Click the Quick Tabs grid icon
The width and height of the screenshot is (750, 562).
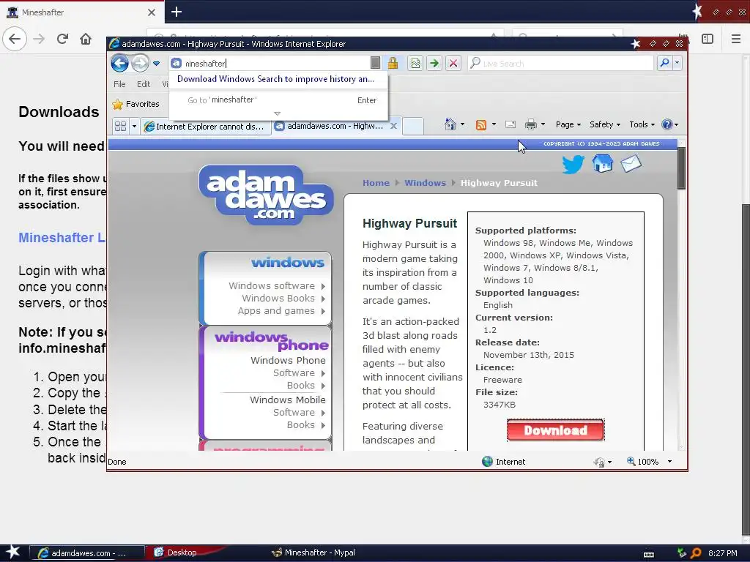pos(121,126)
